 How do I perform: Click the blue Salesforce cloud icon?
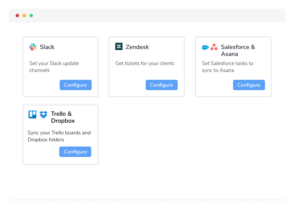click(205, 47)
